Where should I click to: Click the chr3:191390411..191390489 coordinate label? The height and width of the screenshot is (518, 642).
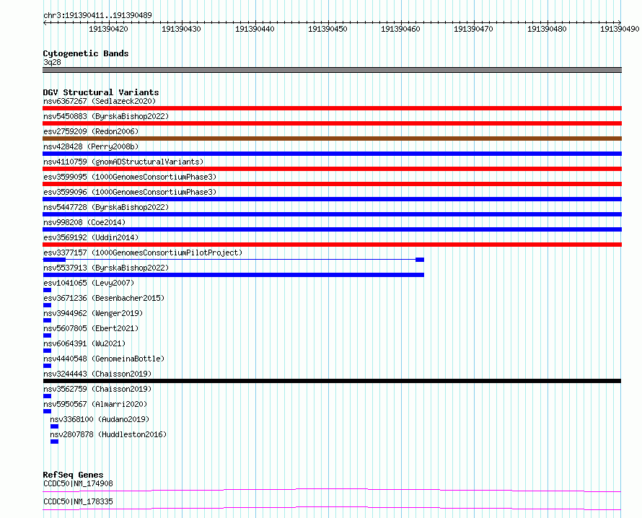click(97, 15)
